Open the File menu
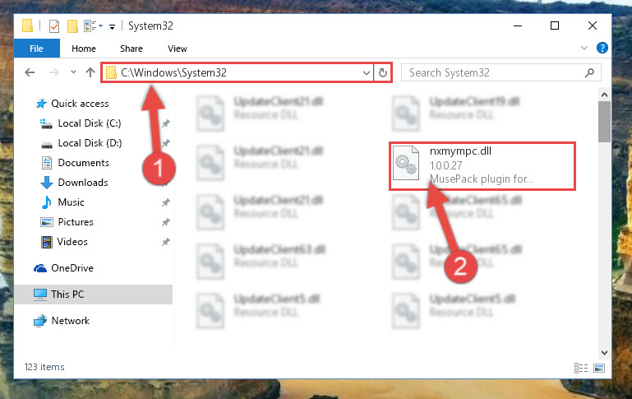The width and height of the screenshot is (632, 399). click(x=37, y=49)
